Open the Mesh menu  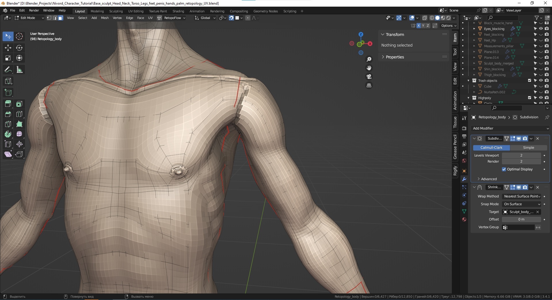(x=105, y=18)
